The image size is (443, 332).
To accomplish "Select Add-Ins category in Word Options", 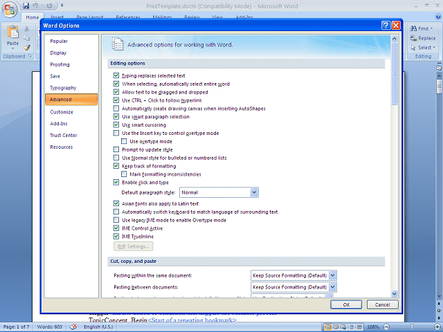I will click(71, 124).
